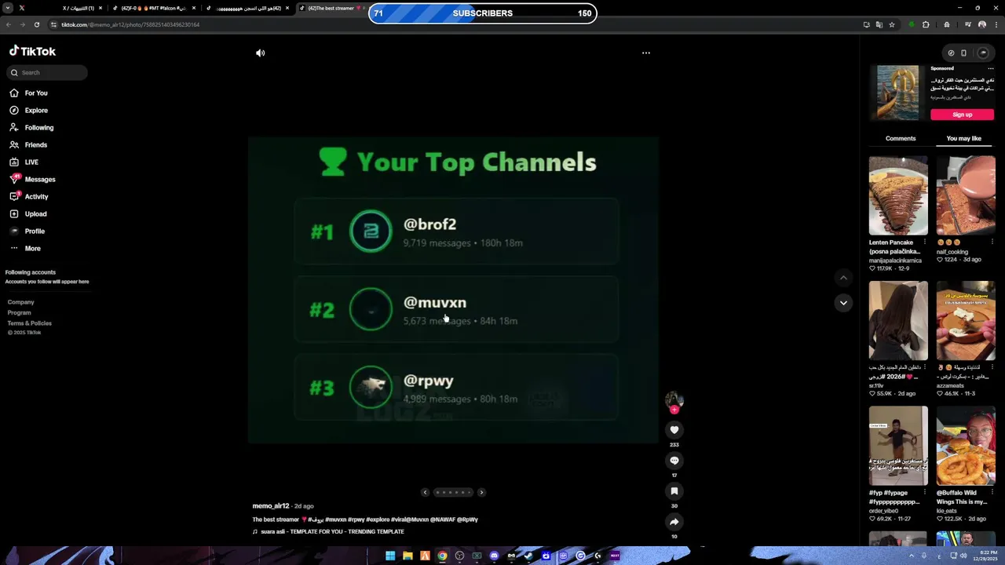The height and width of the screenshot is (565, 1005).
Task: Mute the post sound with speaker icon
Action: tap(260, 53)
